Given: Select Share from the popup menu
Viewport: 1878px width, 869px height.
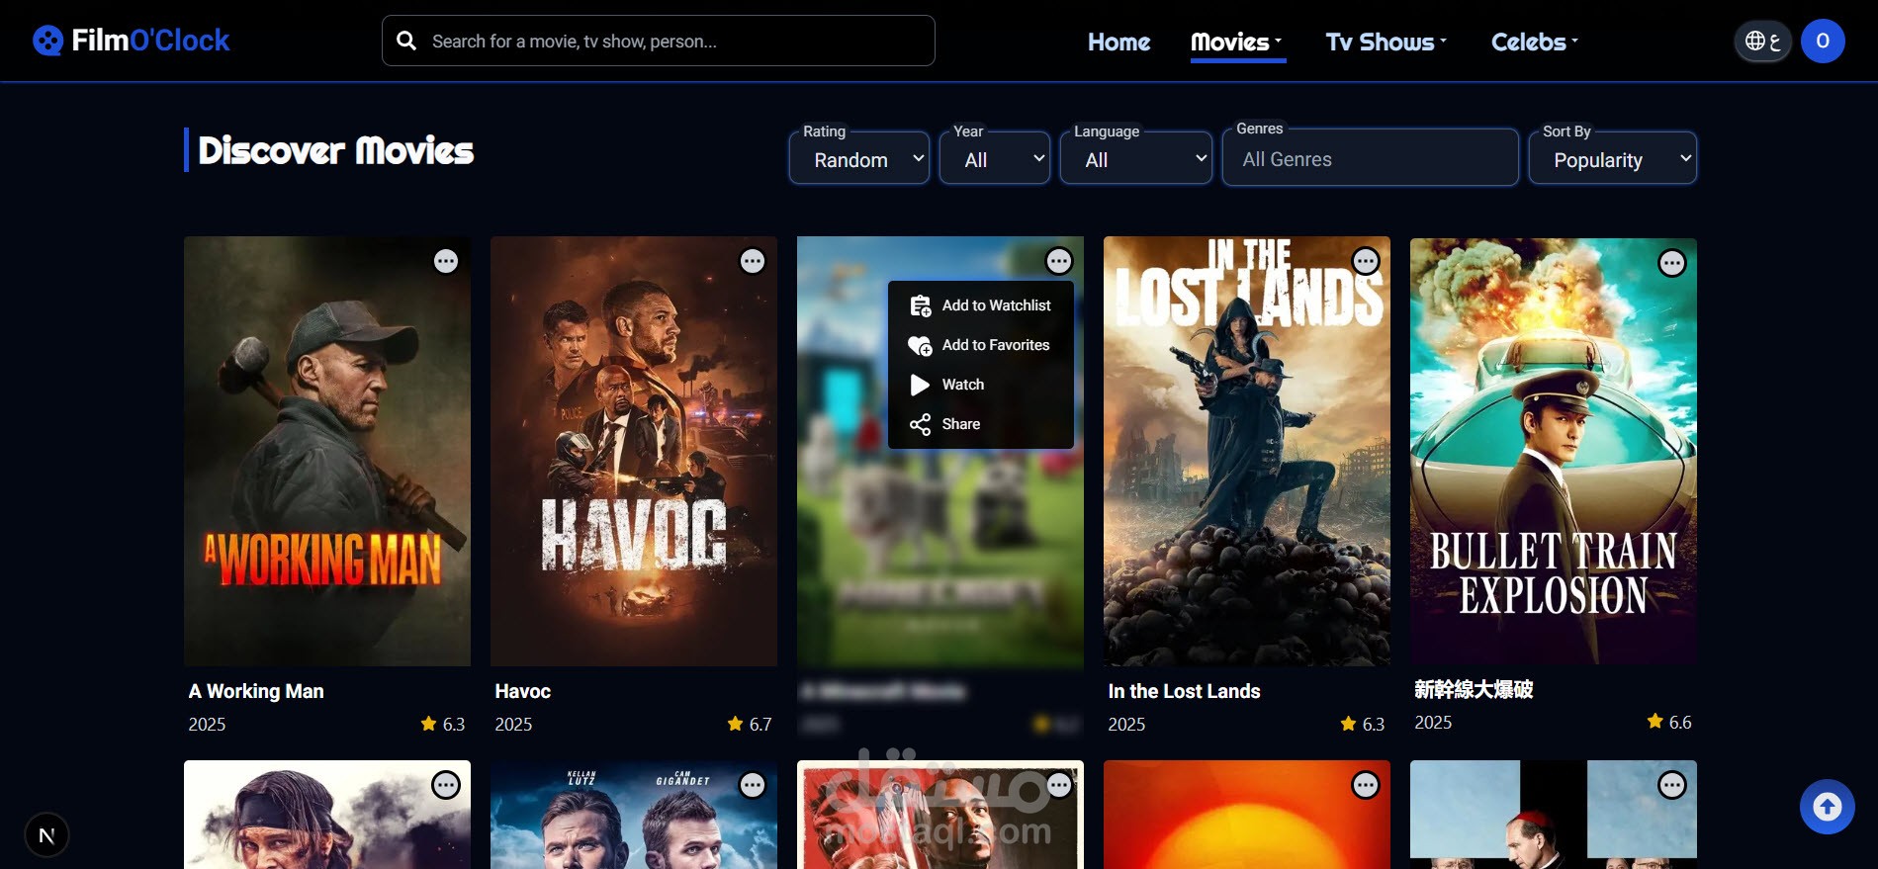Looking at the screenshot, I should (981, 424).
